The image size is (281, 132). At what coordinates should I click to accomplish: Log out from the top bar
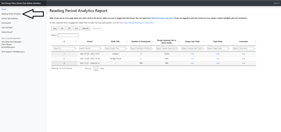[276, 3]
